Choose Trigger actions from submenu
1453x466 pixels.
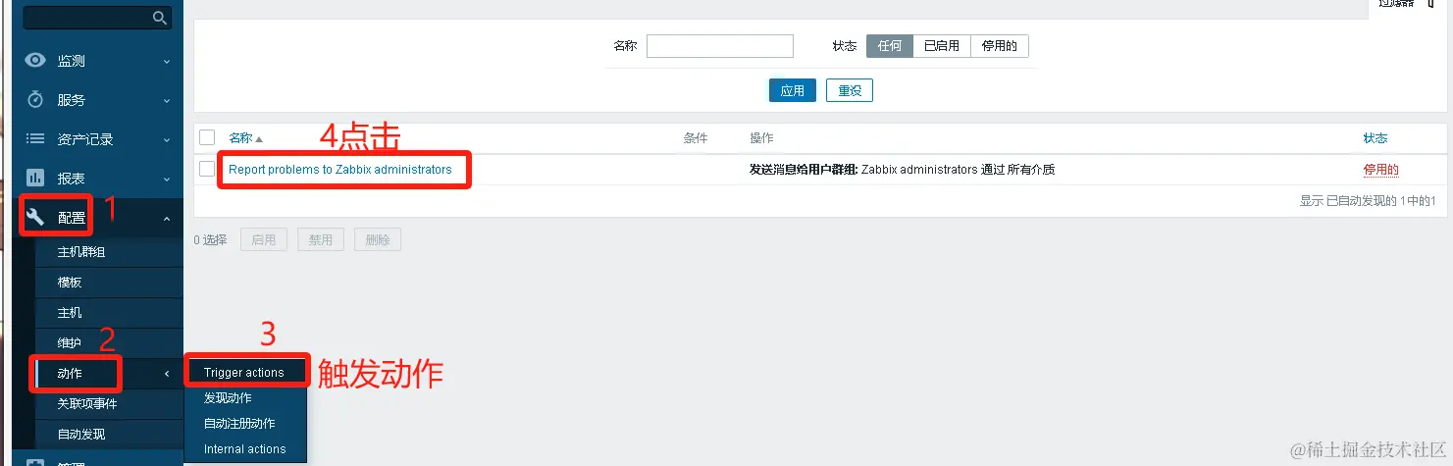pyautogui.click(x=245, y=373)
